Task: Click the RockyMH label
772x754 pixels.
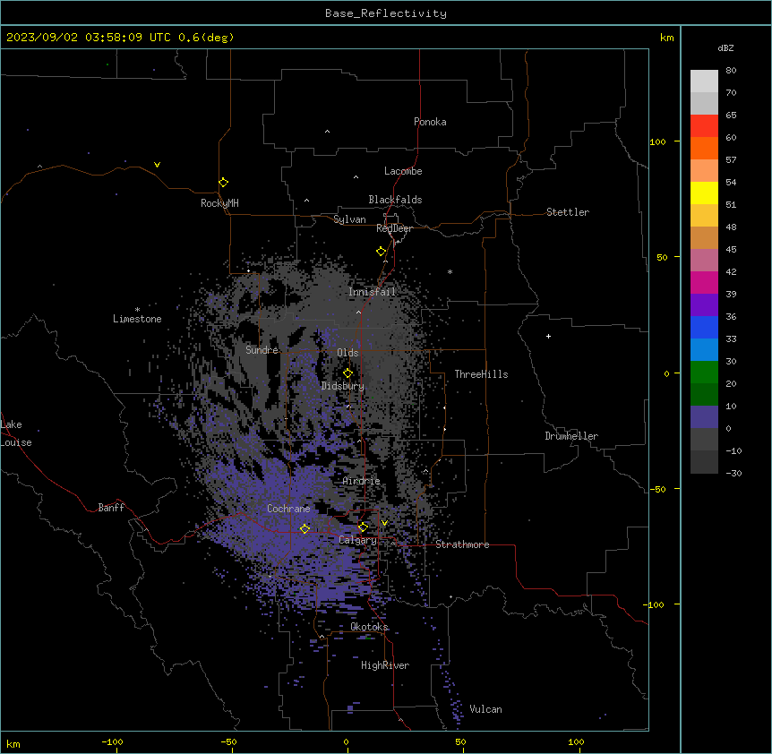Action: (219, 203)
